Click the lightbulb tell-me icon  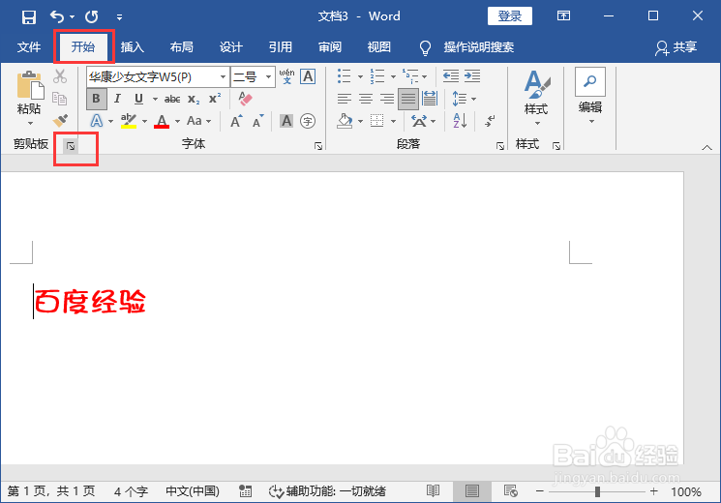pyautogui.click(x=425, y=47)
